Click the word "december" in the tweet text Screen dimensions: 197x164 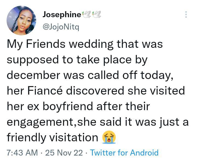pos(34,75)
